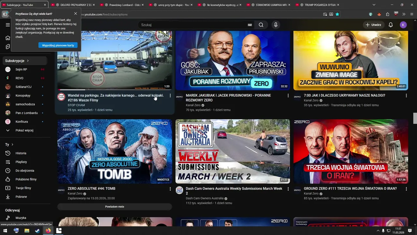
Task: Click the Utwórz create button
Action: tap(373, 25)
